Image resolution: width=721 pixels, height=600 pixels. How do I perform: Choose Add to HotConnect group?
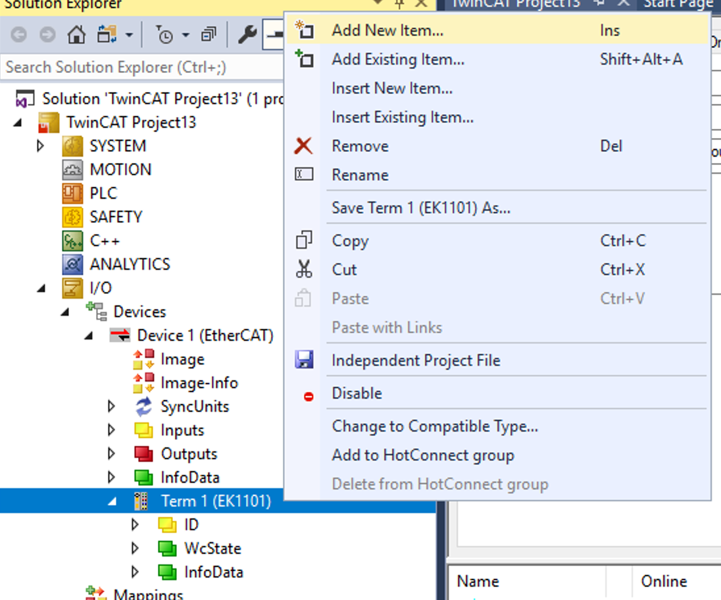(422, 455)
